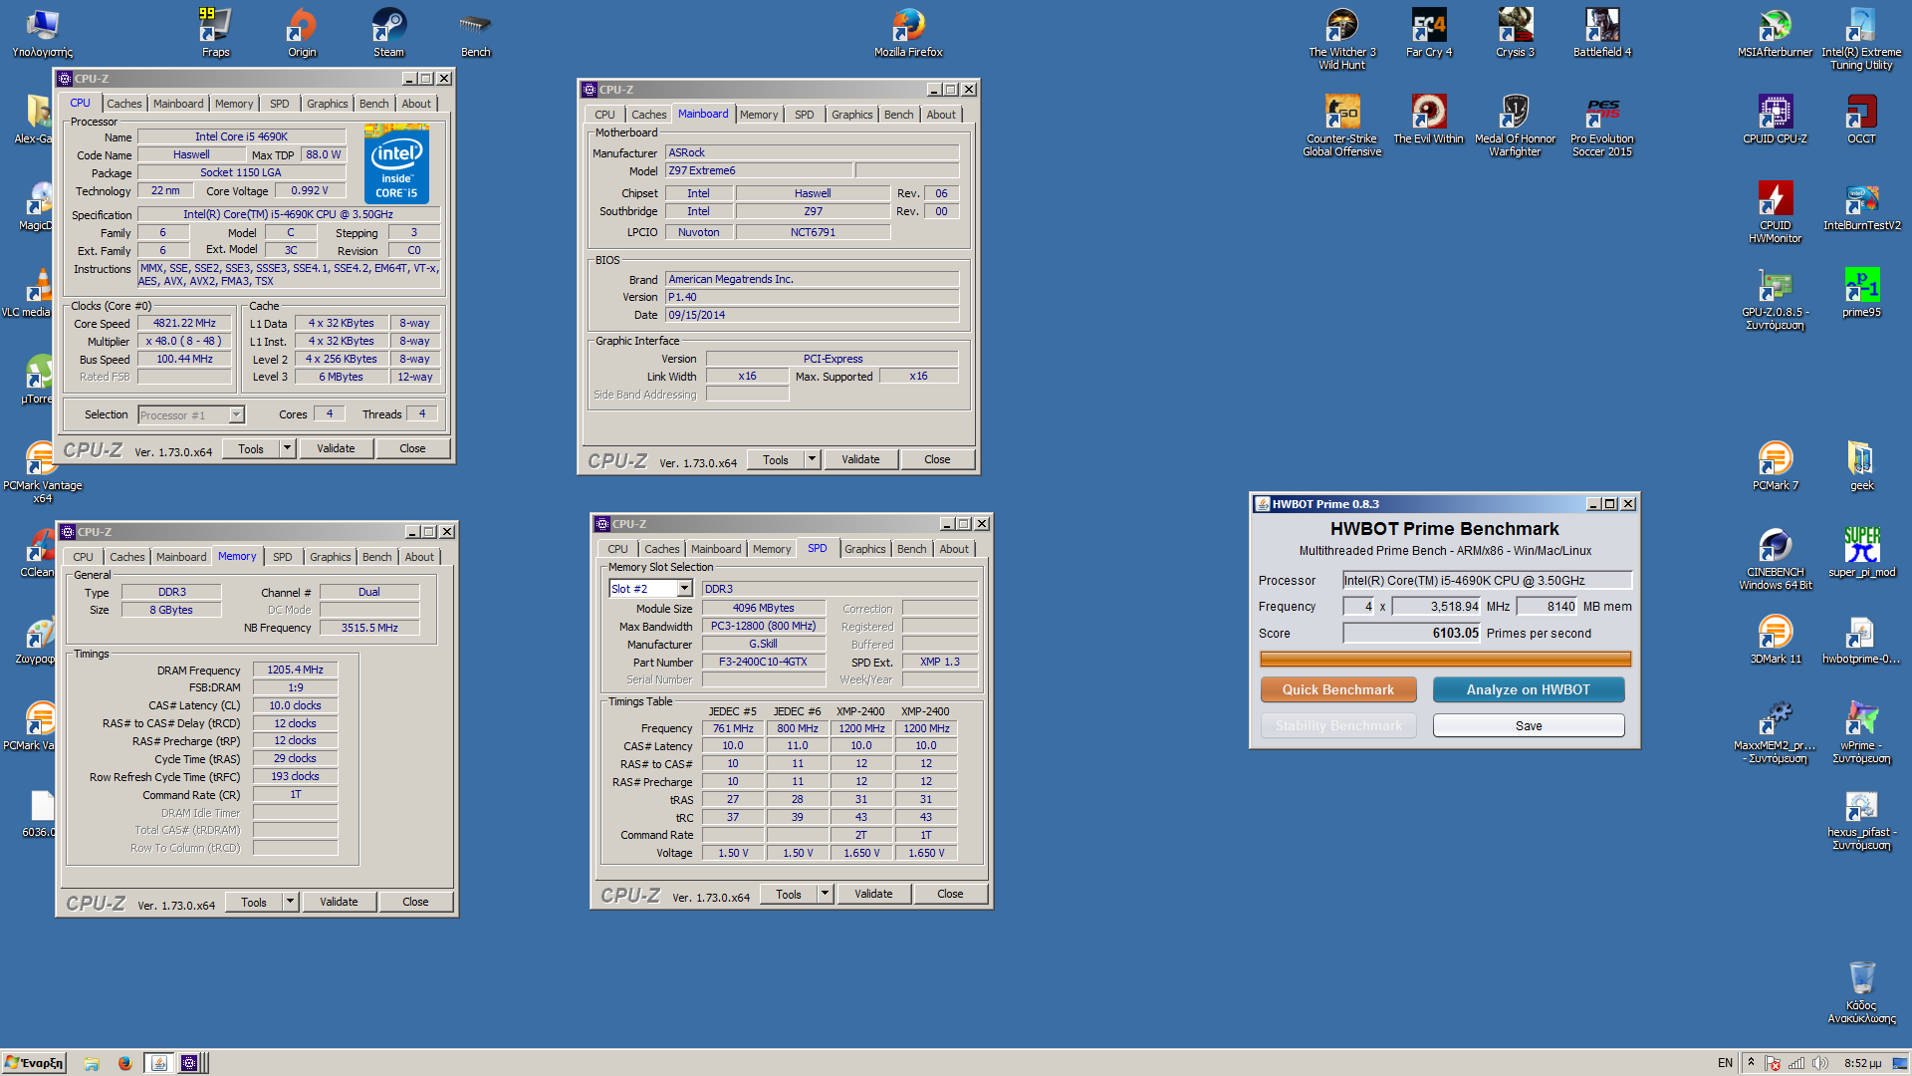Open Intel Extreme Tuning Utility shortcut
The width and height of the screenshot is (1912, 1076).
(x=1862, y=38)
